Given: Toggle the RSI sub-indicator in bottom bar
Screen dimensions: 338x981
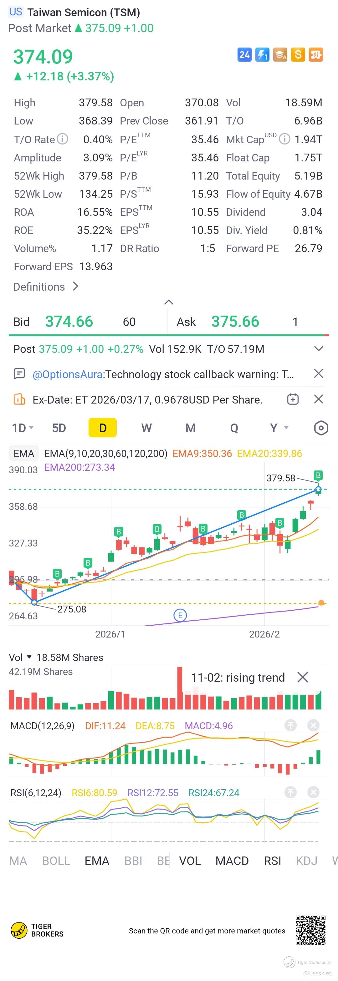Looking at the screenshot, I should 273,861.
